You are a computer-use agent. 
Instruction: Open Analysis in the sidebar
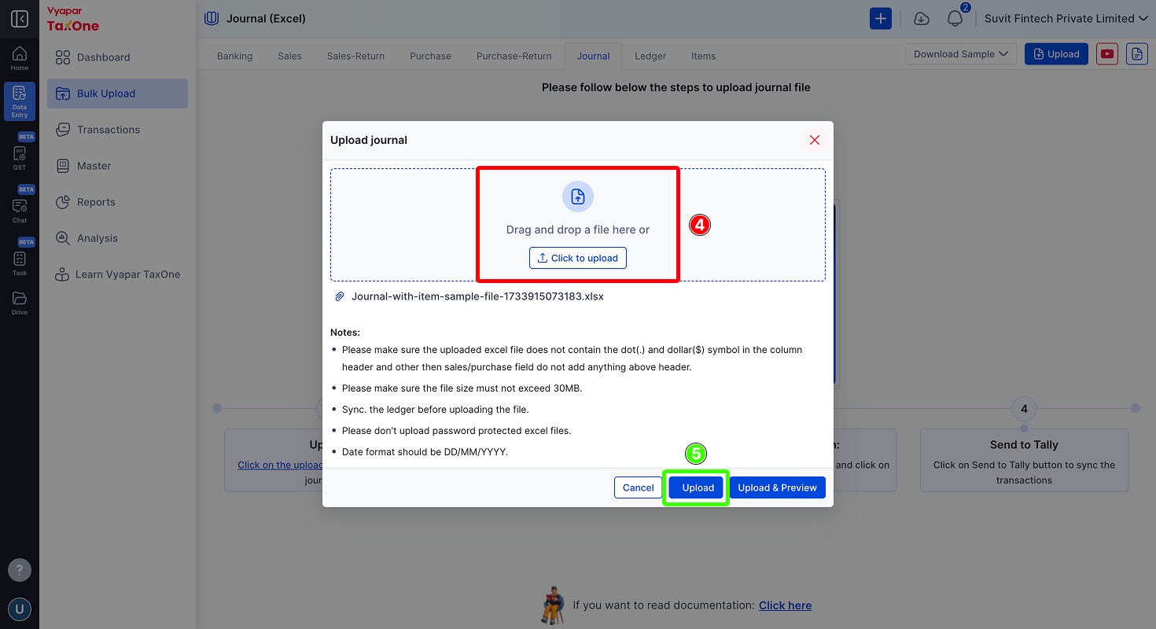tap(117, 238)
